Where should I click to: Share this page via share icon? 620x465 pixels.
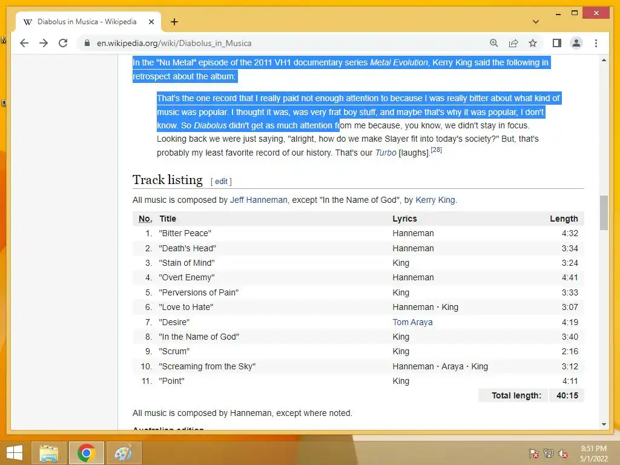(513, 43)
